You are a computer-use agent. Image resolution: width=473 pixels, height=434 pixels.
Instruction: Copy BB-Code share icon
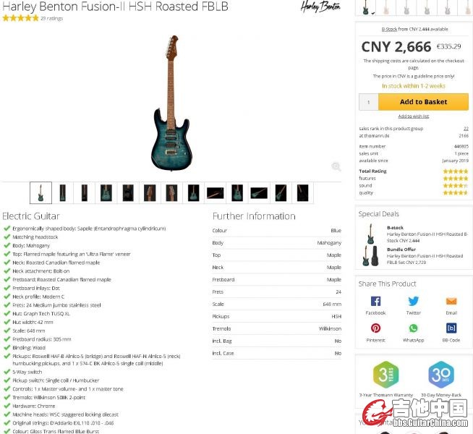pos(451,328)
